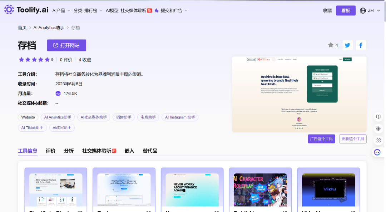Open the AI模型 menu item
Viewport: 386px width, 212px height.
(112, 11)
